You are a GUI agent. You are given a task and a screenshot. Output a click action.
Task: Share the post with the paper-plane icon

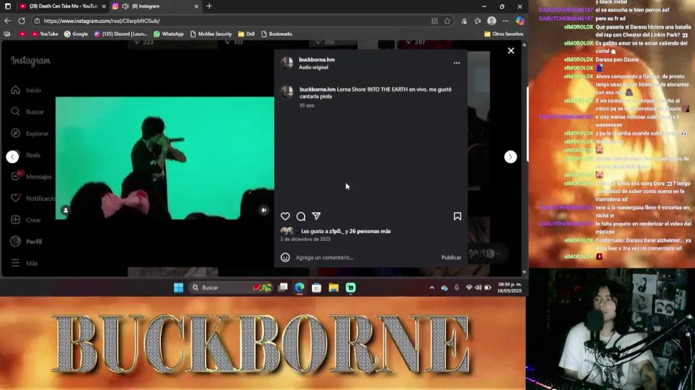click(x=316, y=216)
